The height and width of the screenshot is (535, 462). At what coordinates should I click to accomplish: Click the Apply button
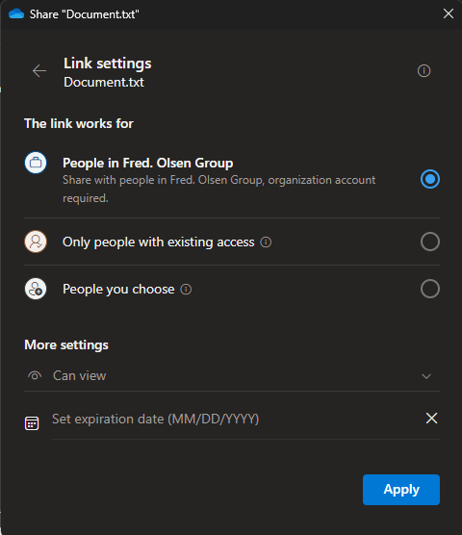tap(401, 490)
